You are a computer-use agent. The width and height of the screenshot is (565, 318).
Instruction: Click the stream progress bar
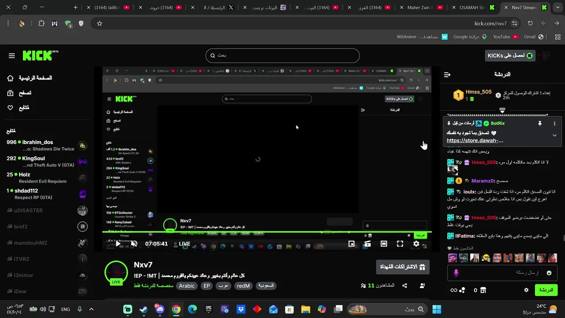coord(267,232)
